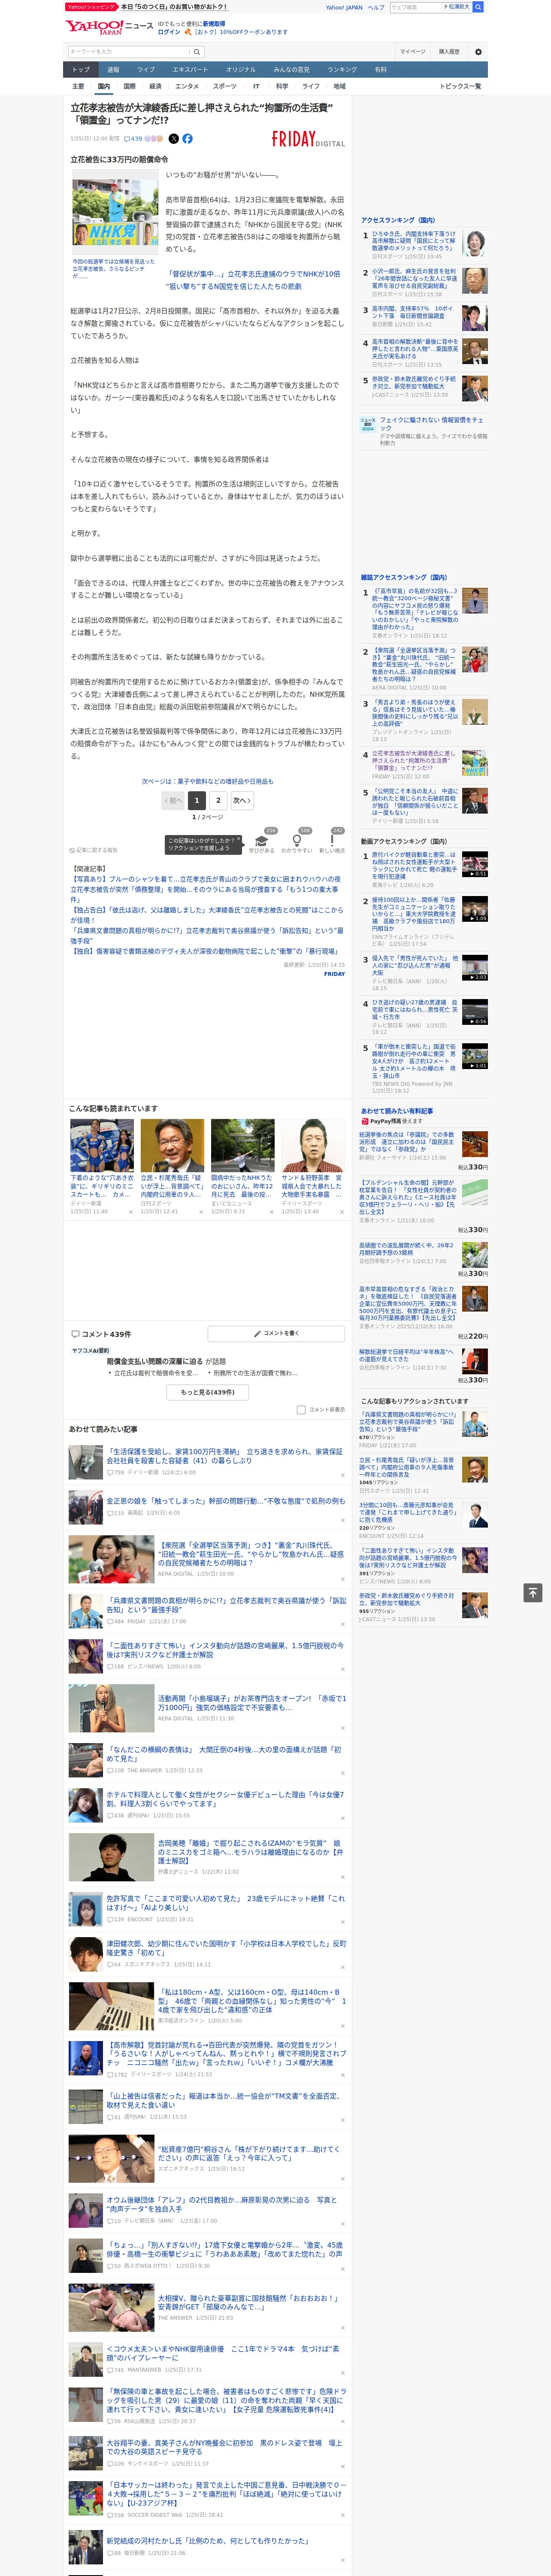
Task: Open the エキスパート navigation tab
Action: click(x=190, y=70)
